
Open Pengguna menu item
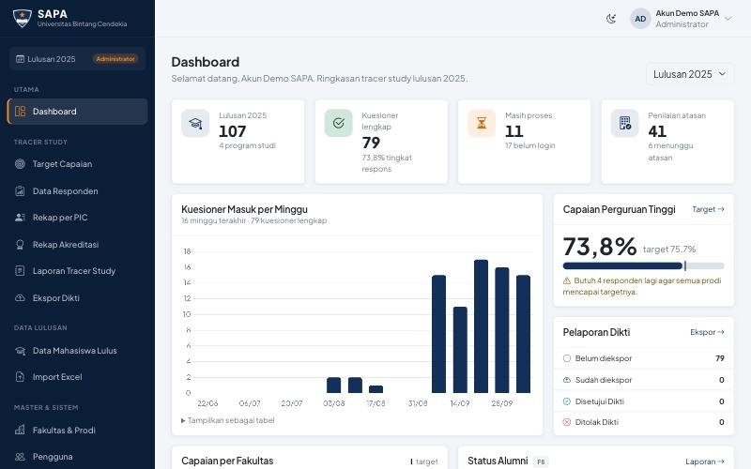tap(78, 457)
